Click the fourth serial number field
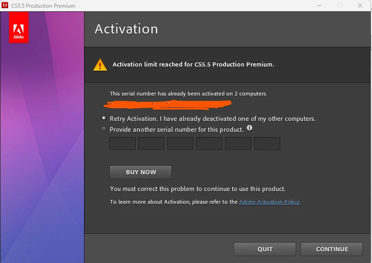The height and width of the screenshot is (263, 372). pos(209,144)
